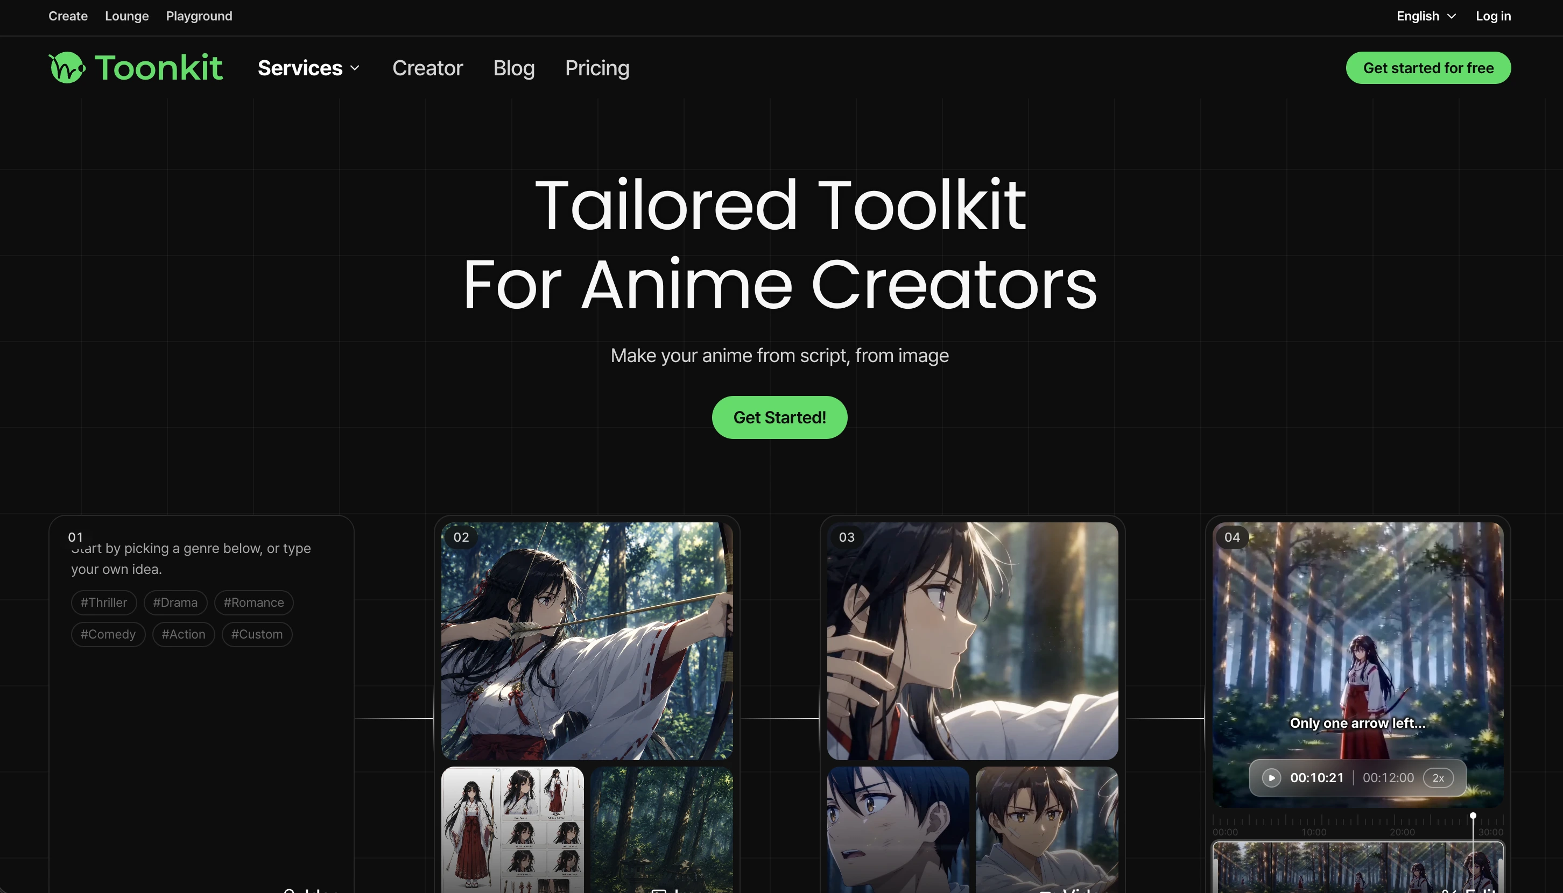Click the 00:12:00 total duration text
The width and height of the screenshot is (1563, 893).
(x=1388, y=778)
